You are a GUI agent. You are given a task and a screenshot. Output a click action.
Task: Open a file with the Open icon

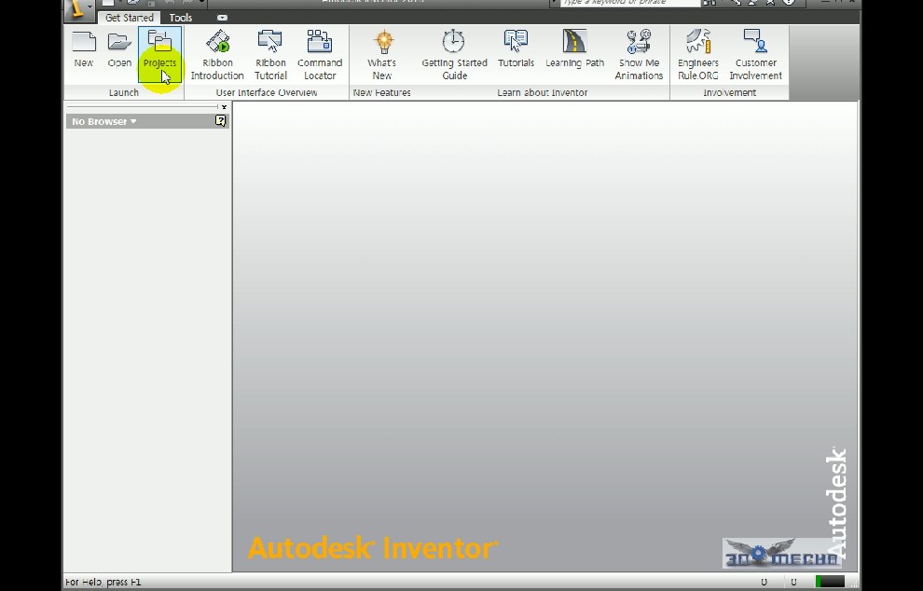pos(119,49)
